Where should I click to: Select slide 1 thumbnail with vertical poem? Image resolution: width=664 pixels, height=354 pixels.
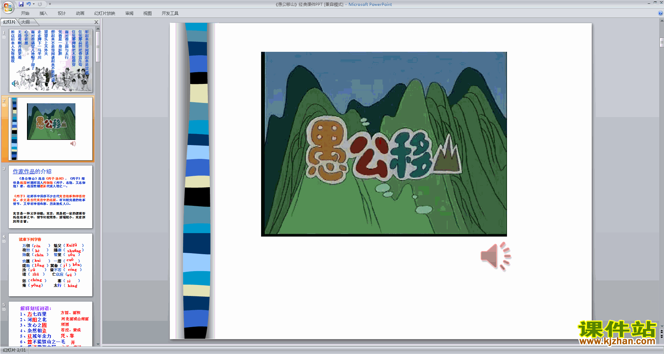pyautogui.click(x=50, y=60)
